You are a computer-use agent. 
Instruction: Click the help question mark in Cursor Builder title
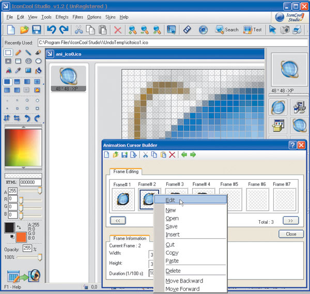click(x=292, y=145)
